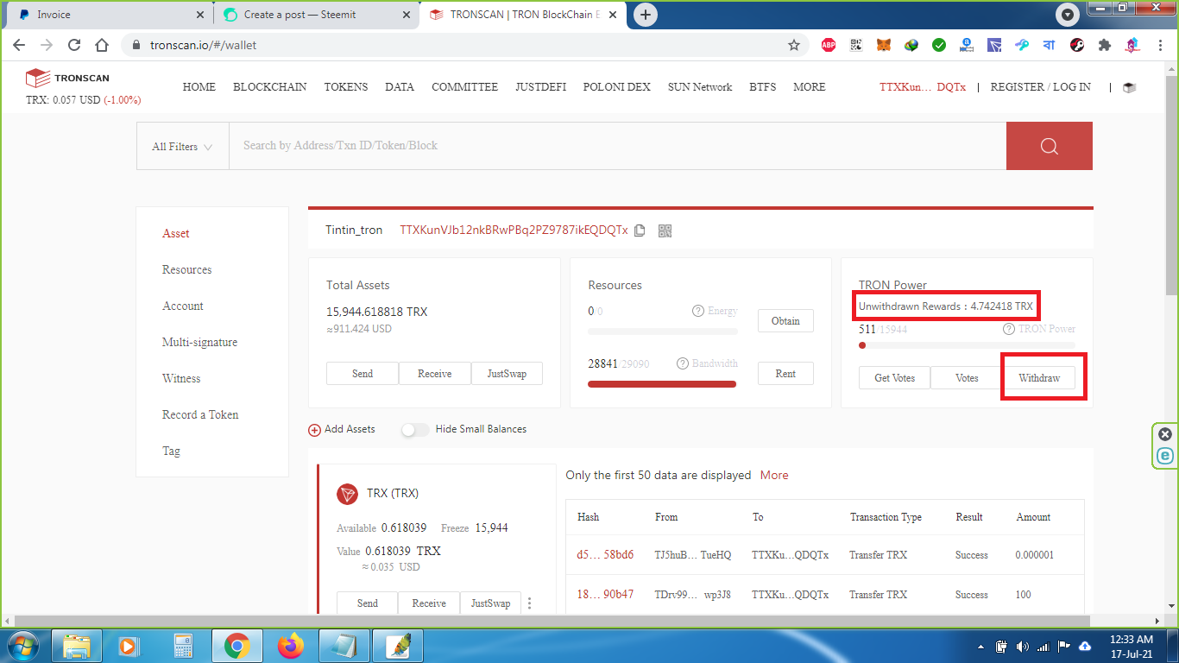Open Calculator from the taskbar
Viewport: 1179px width, 663px height.
pyautogui.click(x=183, y=646)
